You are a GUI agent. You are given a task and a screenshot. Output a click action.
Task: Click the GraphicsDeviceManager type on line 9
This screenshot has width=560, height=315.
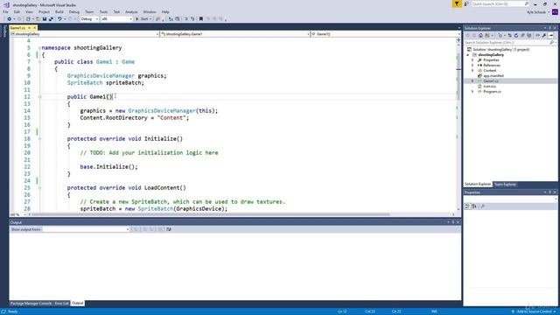point(101,76)
